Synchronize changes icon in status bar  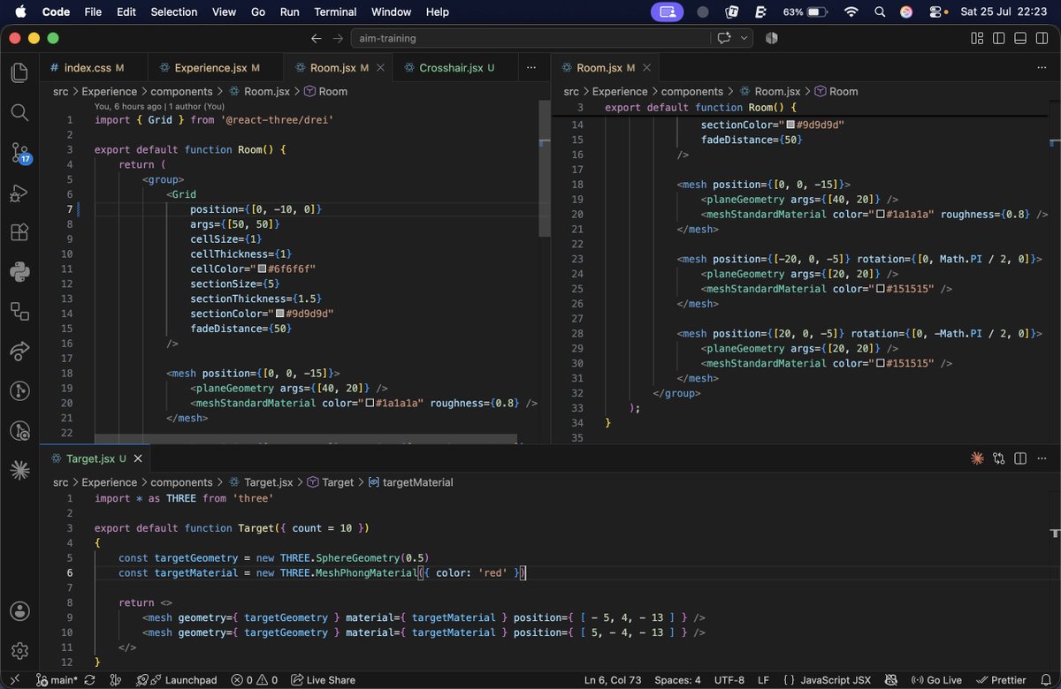click(x=89, y=680)
